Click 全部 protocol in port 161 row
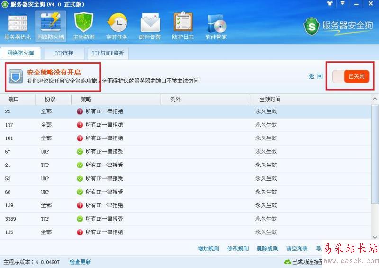379x268 pixels. 46,139
